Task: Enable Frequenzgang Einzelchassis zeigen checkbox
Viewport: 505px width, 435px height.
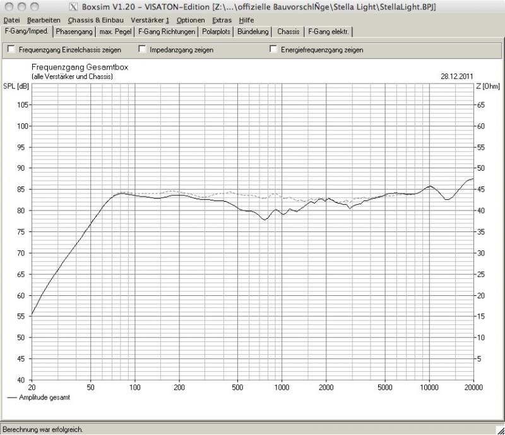Action: click(x=11, y=49)
